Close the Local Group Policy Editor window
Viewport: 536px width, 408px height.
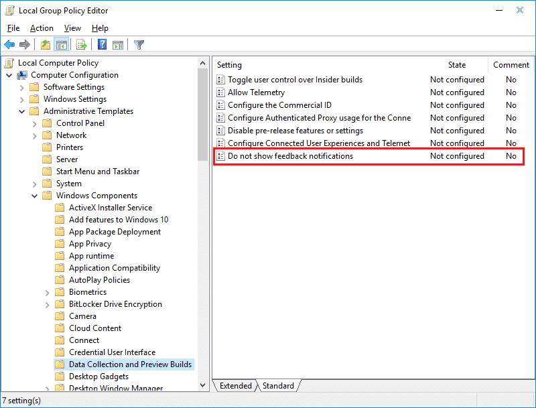click(x=520, y=11)
